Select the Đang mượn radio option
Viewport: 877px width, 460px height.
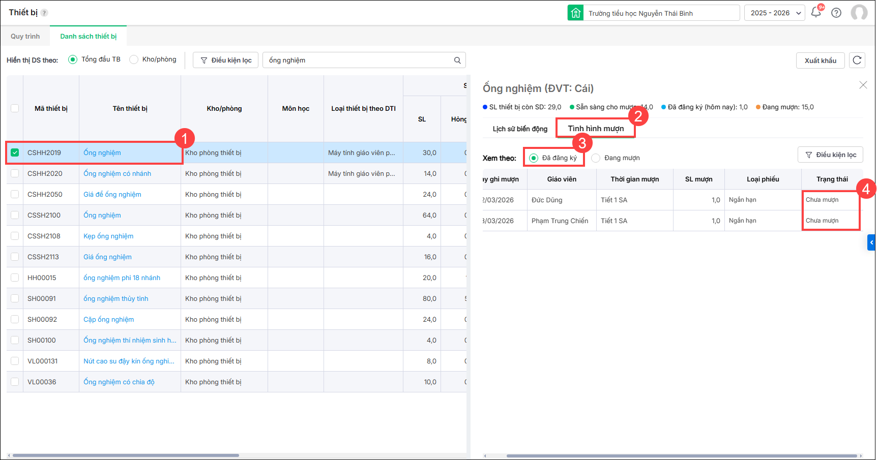click(596, 158)
